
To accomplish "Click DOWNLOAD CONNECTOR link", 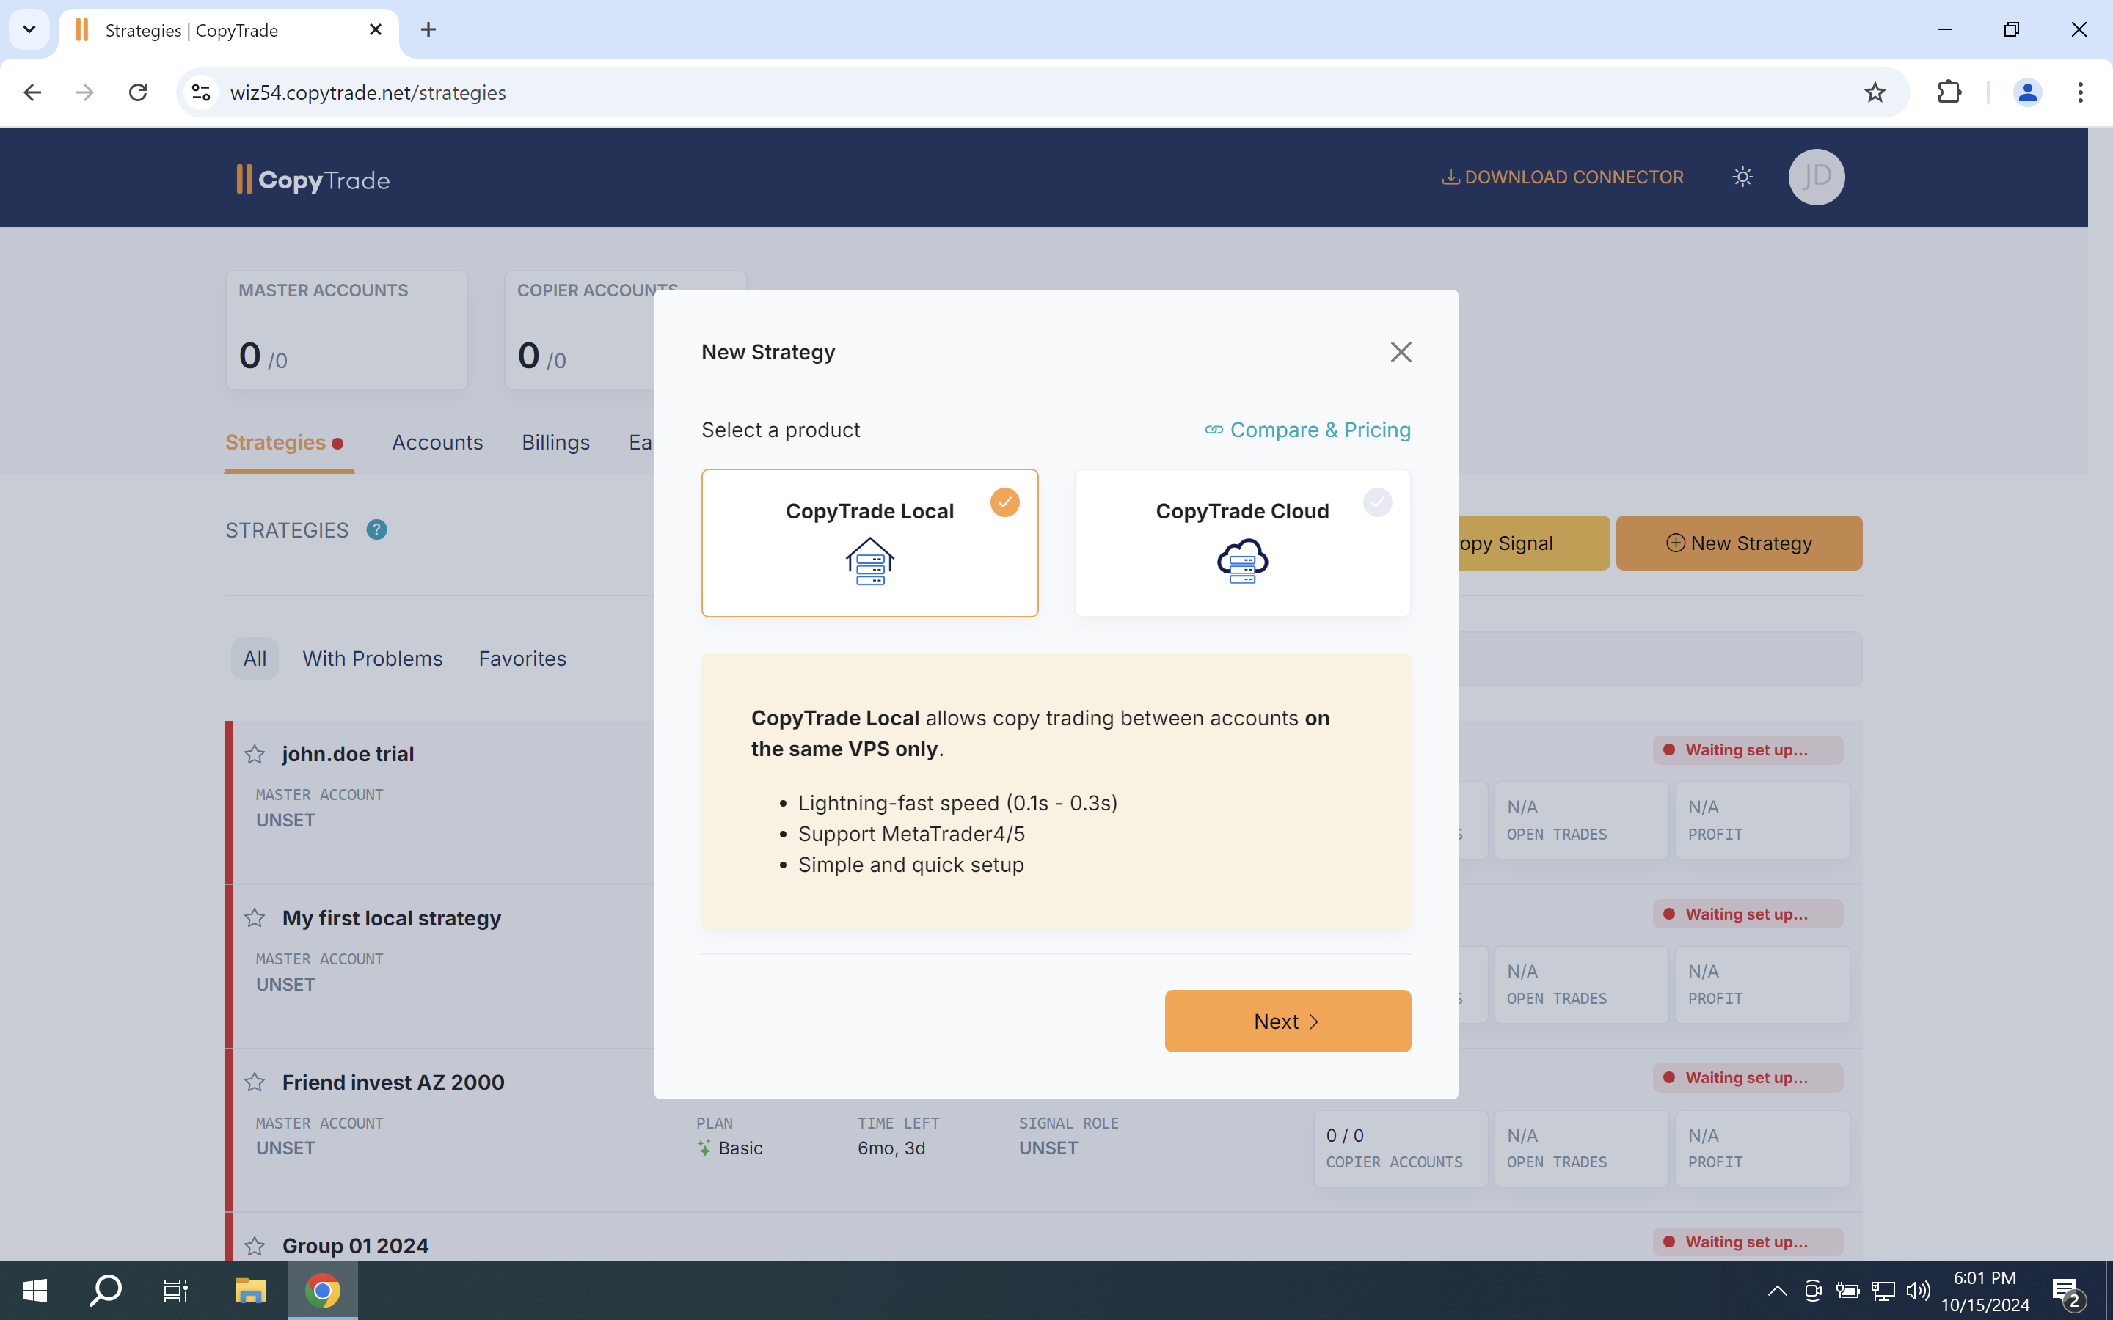I will click(x=1562, y=177).
